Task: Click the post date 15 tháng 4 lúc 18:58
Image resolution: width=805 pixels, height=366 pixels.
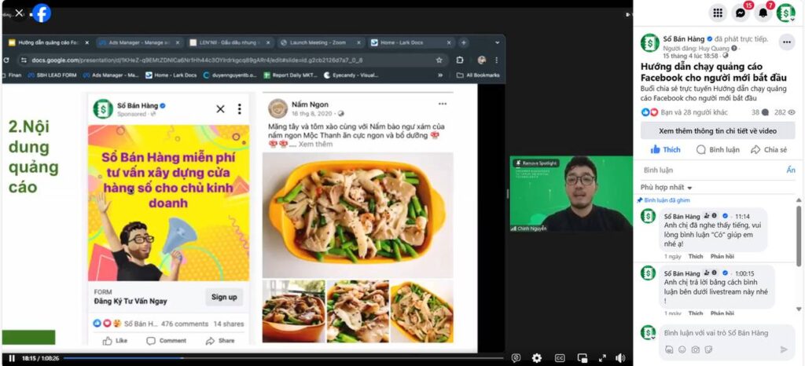Action: click(x=690, y=55)
